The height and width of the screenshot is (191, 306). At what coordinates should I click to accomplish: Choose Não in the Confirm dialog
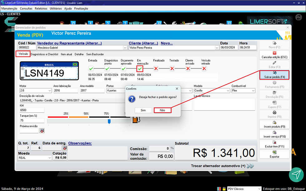point(162,110)
